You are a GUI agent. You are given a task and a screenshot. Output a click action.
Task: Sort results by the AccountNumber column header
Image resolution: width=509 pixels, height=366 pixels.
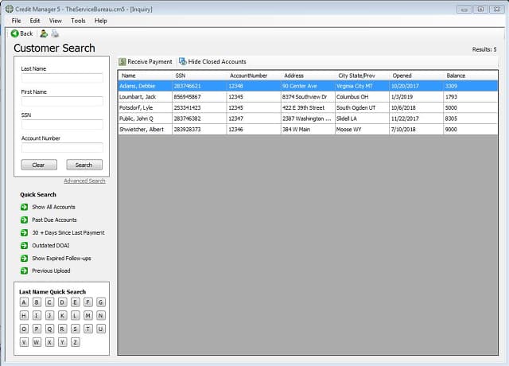tap(254, 76)
